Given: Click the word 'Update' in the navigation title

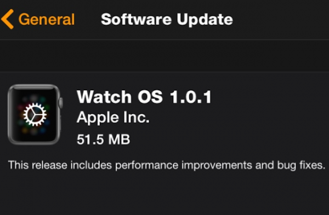Looking at the screenshot, I should point(205,20).
